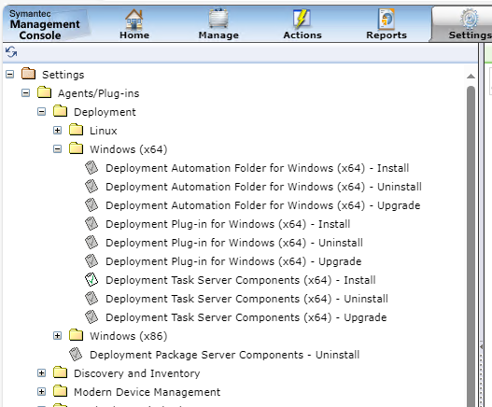The height and width of the screenshot is (407, 492).
Task: Click the Deployment folder icon
Action: [61, 111]
